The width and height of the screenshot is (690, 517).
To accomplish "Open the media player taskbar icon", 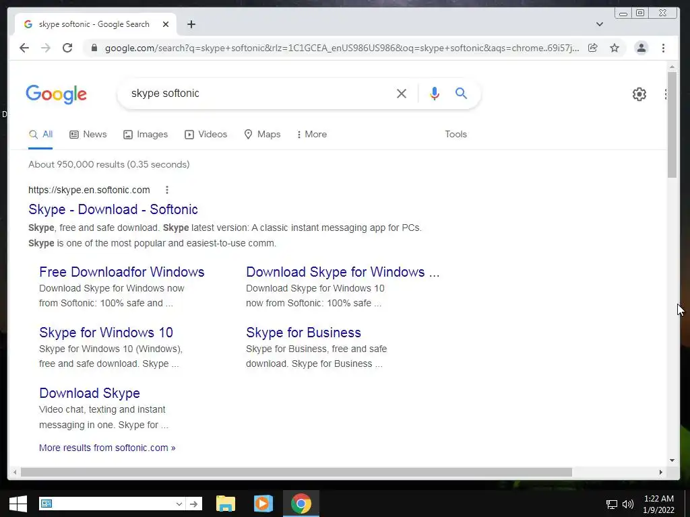I will click(263, 504).
